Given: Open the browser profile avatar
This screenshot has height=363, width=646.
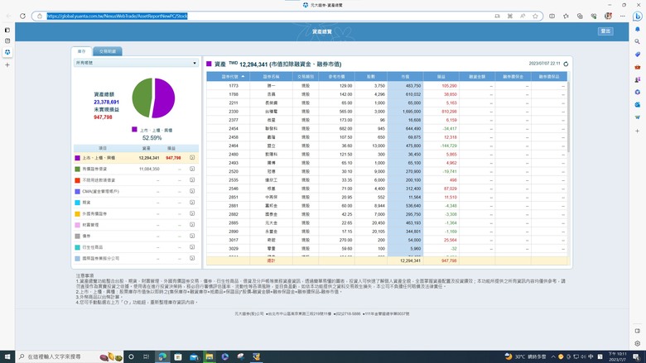Looking at the screenshot, I should (608, 16).
